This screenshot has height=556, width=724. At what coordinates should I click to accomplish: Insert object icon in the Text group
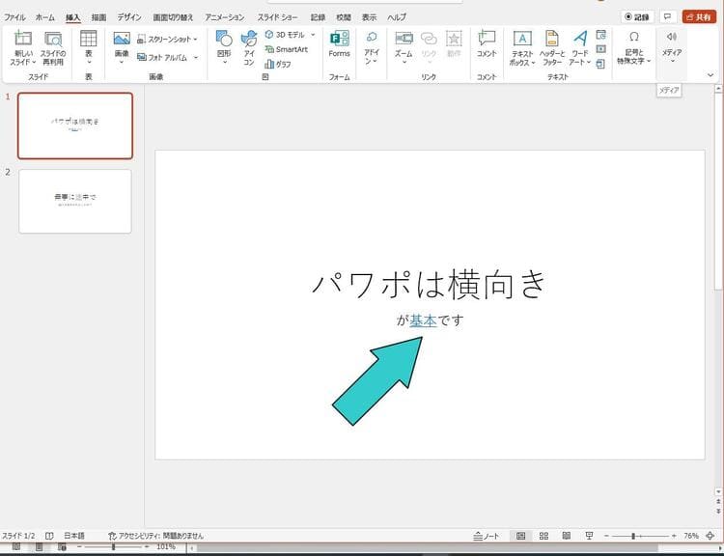600,64
